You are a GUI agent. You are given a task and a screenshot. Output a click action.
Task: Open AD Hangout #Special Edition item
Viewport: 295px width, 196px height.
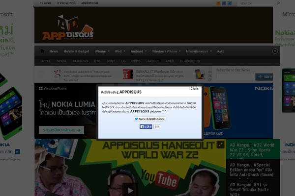tap(252, 170)
